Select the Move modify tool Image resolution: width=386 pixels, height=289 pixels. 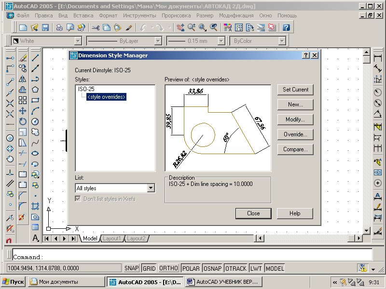pos(23,111)
